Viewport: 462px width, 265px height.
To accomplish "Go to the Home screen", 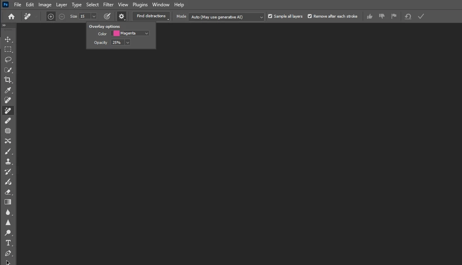I will [x=11, y=16].
